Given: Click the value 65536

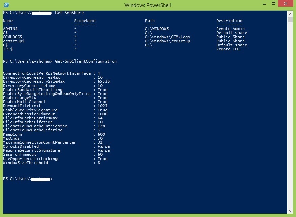Looking at the screenshot, I should point(104,81).
